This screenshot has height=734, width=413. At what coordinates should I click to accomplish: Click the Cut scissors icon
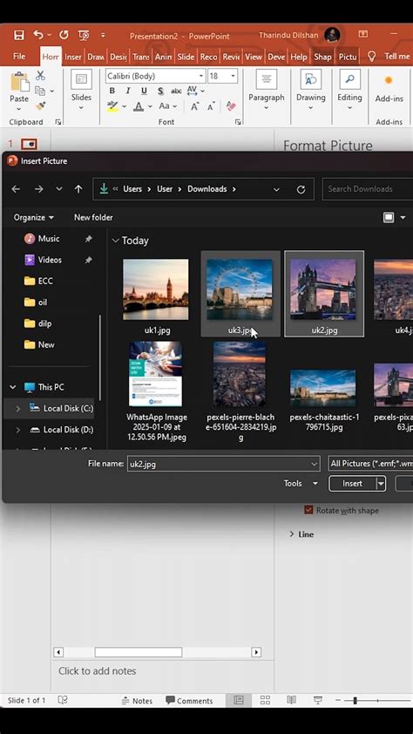tap(41, 75)
